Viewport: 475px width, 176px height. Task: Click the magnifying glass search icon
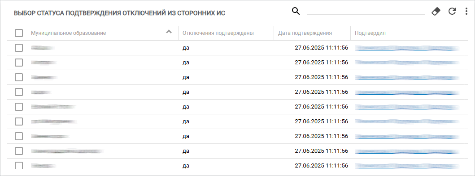(x=296, y=12)
